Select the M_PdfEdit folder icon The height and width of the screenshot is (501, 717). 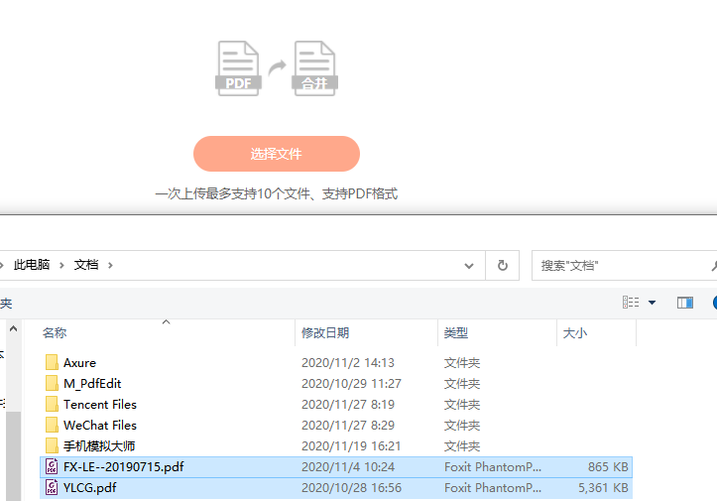click(x=52, y=383)
